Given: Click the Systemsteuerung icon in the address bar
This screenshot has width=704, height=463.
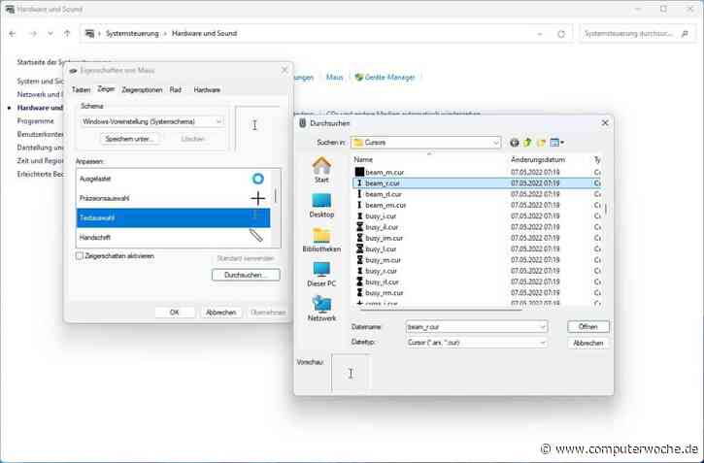Looking at the screenshot, I should 89,34.
